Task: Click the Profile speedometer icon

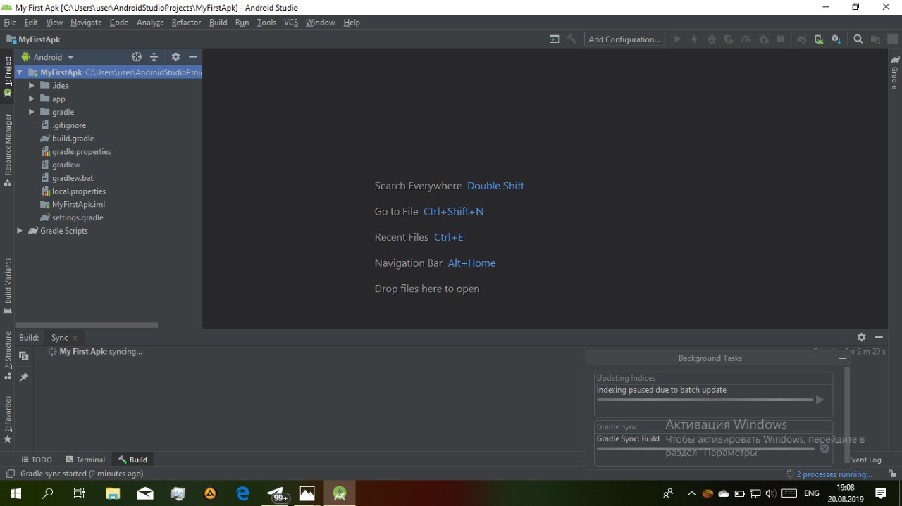Action: point(746,39)
